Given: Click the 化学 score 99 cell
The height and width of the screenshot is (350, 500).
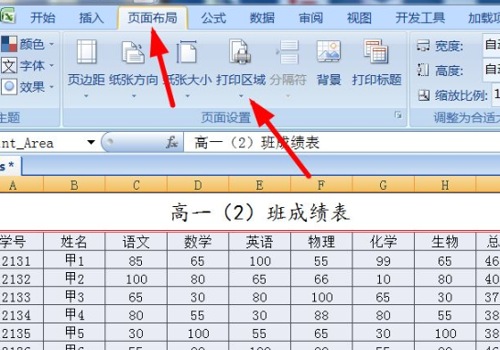Looking at the screenshot, I should pos(383,260).
